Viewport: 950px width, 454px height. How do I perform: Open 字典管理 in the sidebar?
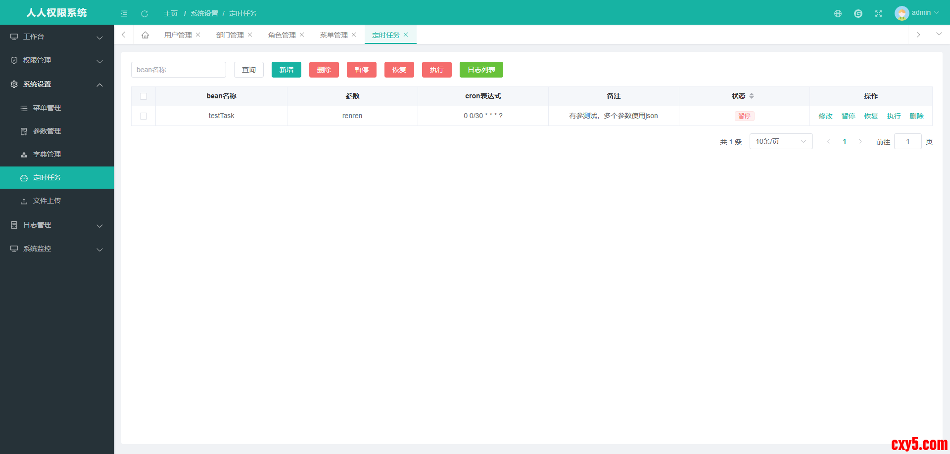(47, 154)
